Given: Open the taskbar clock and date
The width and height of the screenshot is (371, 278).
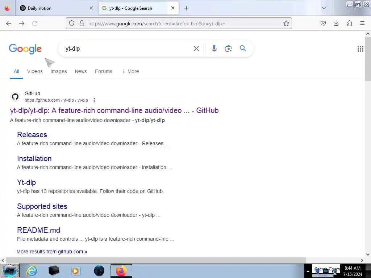Looking at the screenshot, I should coord(353,271).
